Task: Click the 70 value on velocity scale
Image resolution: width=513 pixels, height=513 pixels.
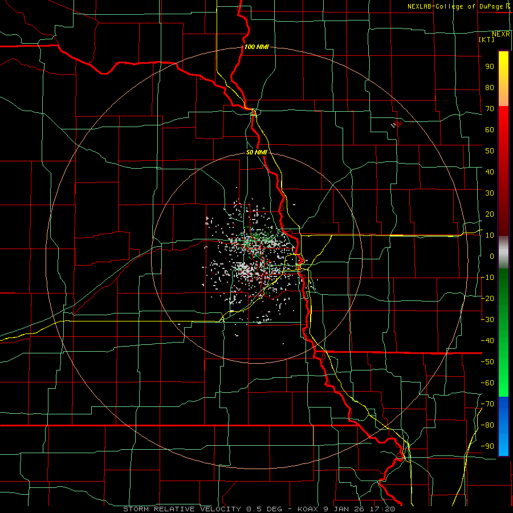Action: coord(490,109)
